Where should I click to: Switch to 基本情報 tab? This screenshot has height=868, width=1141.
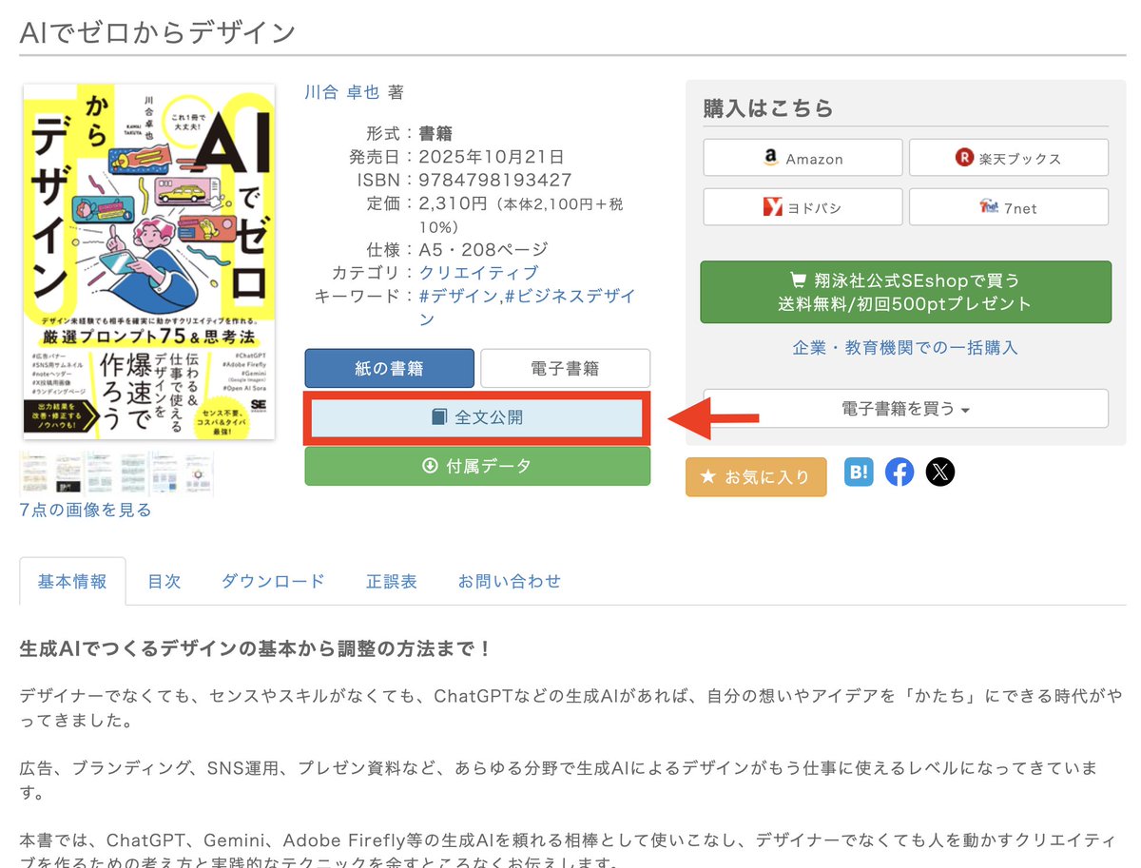[72, 582]
